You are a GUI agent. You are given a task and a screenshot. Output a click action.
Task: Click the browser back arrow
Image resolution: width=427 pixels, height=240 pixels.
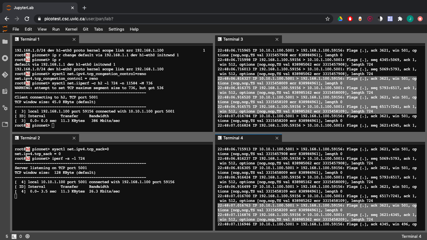click(7, 19)
